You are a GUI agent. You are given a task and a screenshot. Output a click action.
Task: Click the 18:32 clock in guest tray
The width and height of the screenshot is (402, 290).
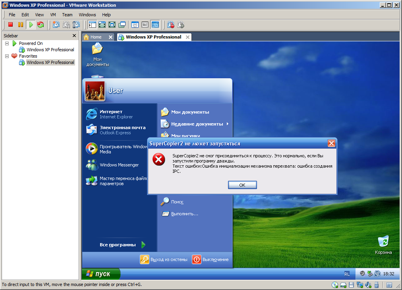388,274
